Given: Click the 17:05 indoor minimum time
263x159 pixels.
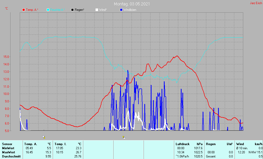Looking at the screenshot, I should pyautogui.click(x=60, y=148).
